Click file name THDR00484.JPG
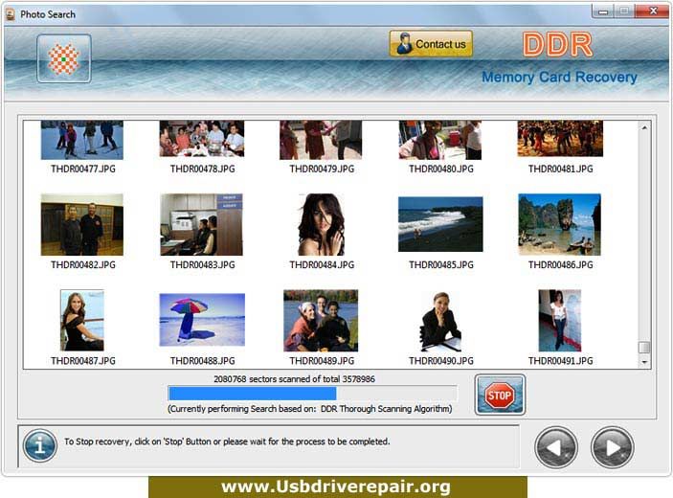 [322, 265]
